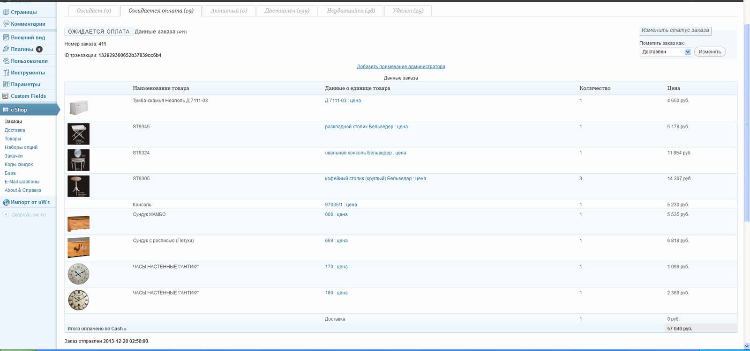The image size is (750, 351).
Task: Open овальная консоль Бельведер : цена link
Action: coord(366,153)
